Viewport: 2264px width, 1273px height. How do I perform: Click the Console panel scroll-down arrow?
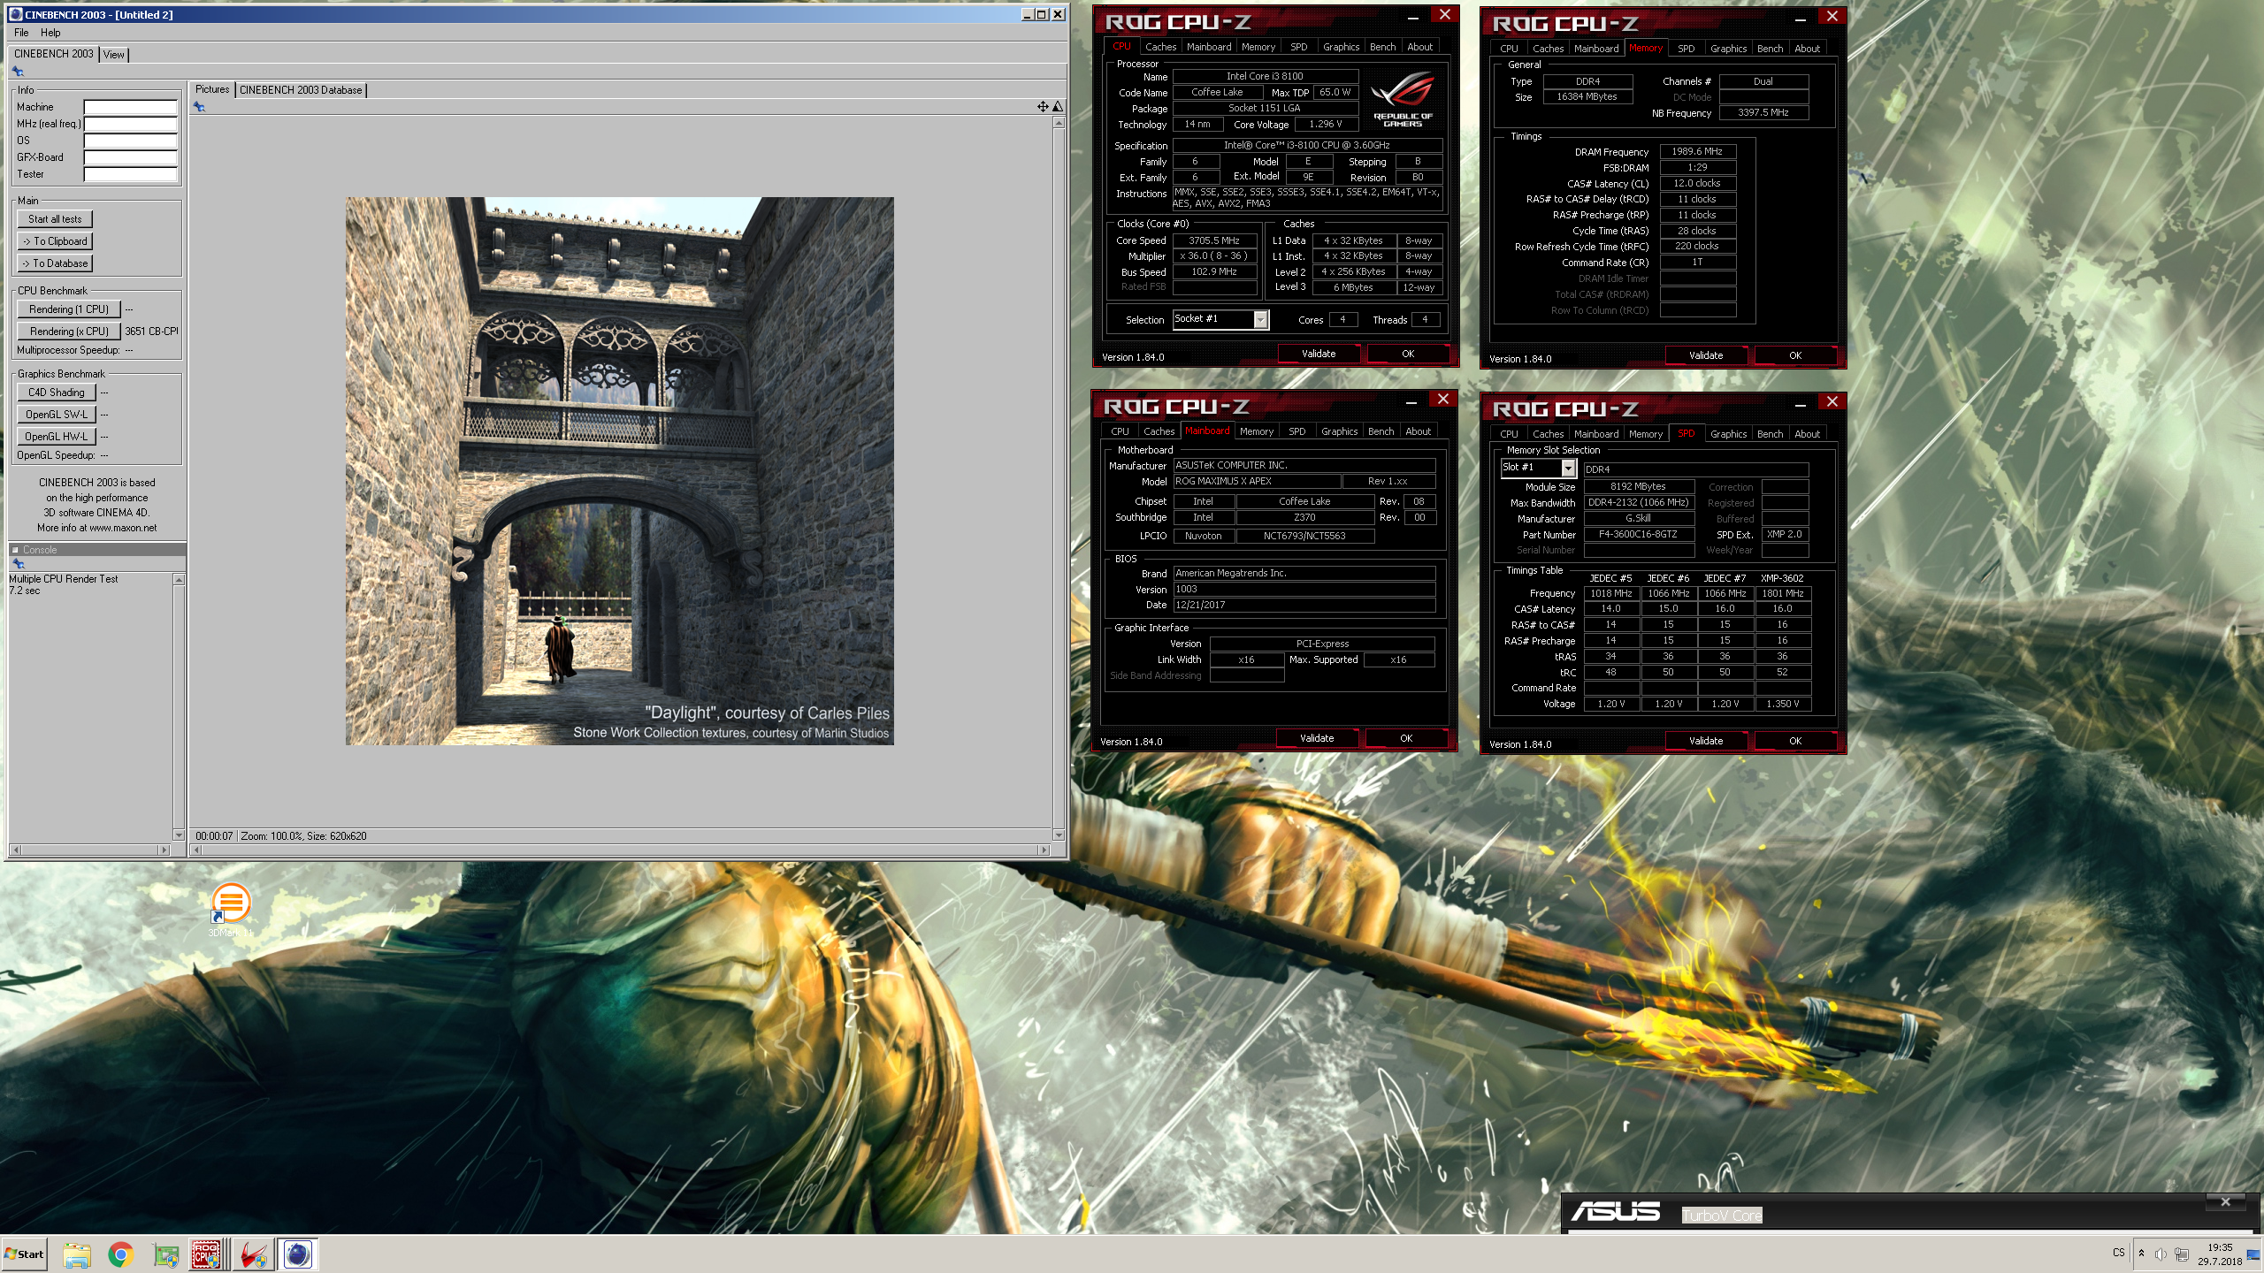180,835
